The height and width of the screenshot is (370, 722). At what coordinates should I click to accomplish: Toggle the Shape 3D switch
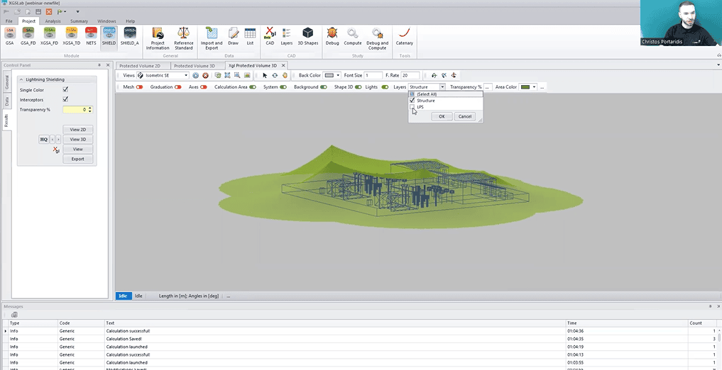[359, 87]
